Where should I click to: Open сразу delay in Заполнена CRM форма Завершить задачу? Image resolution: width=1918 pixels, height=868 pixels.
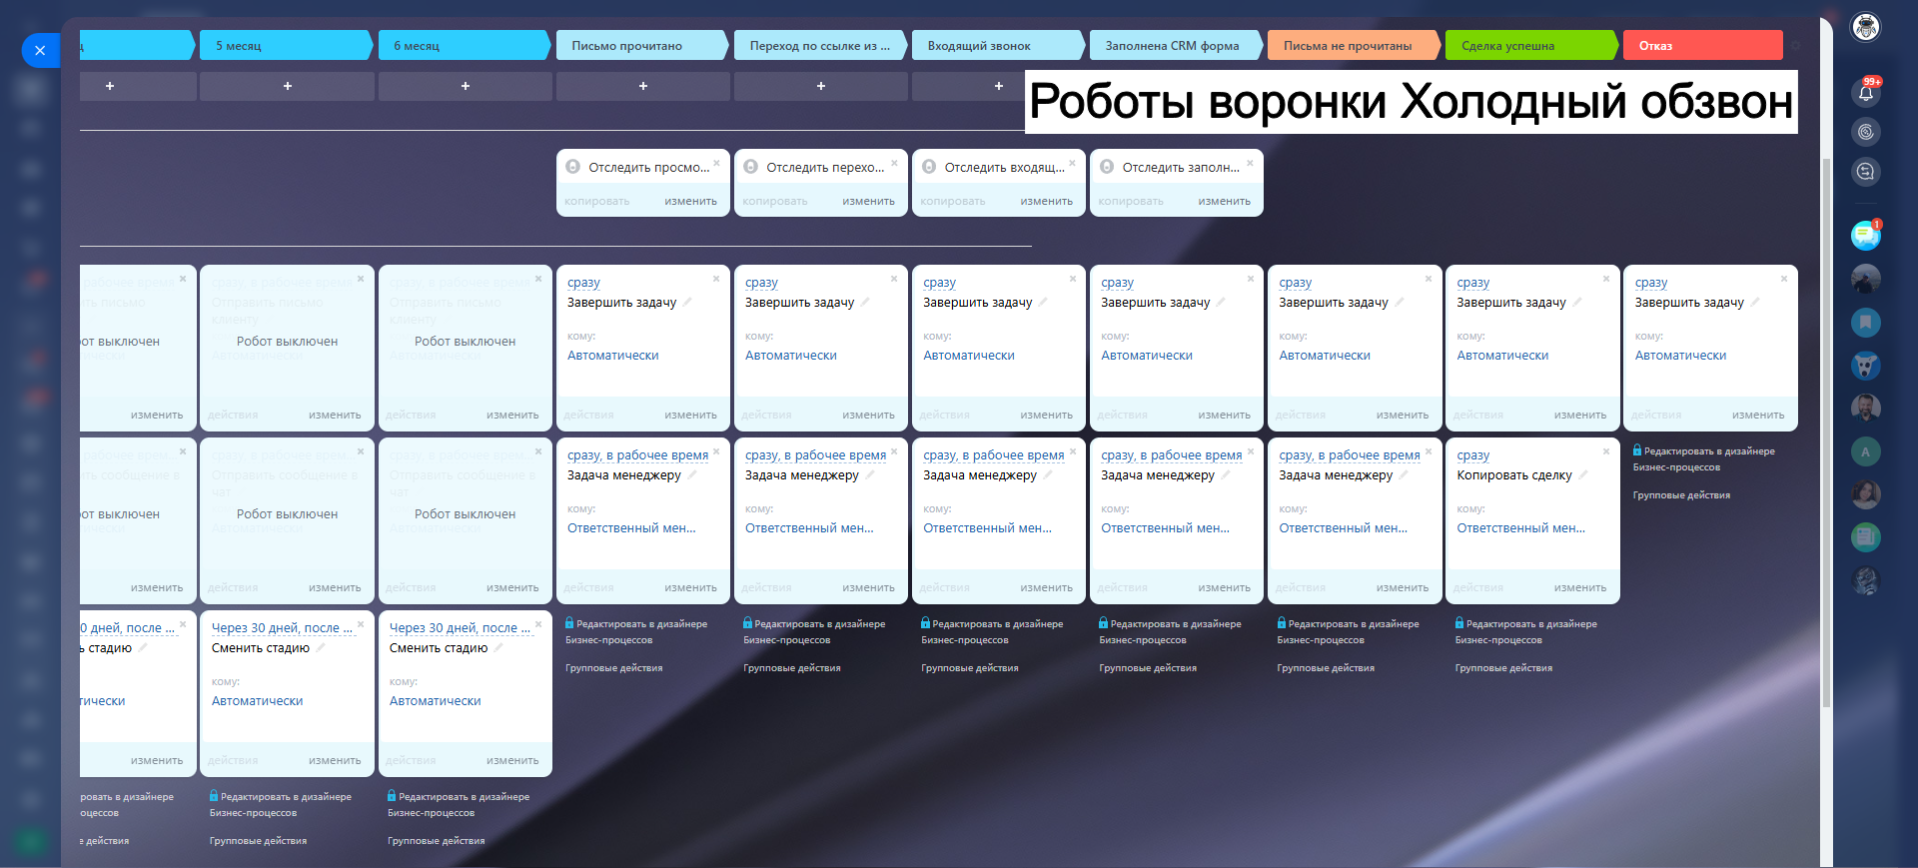click(x=1117, y=283)
